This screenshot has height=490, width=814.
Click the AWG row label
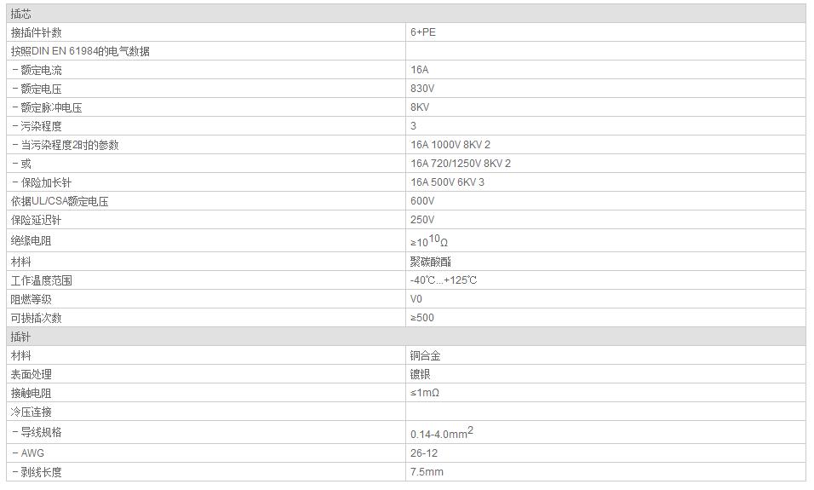pos(32,453)
